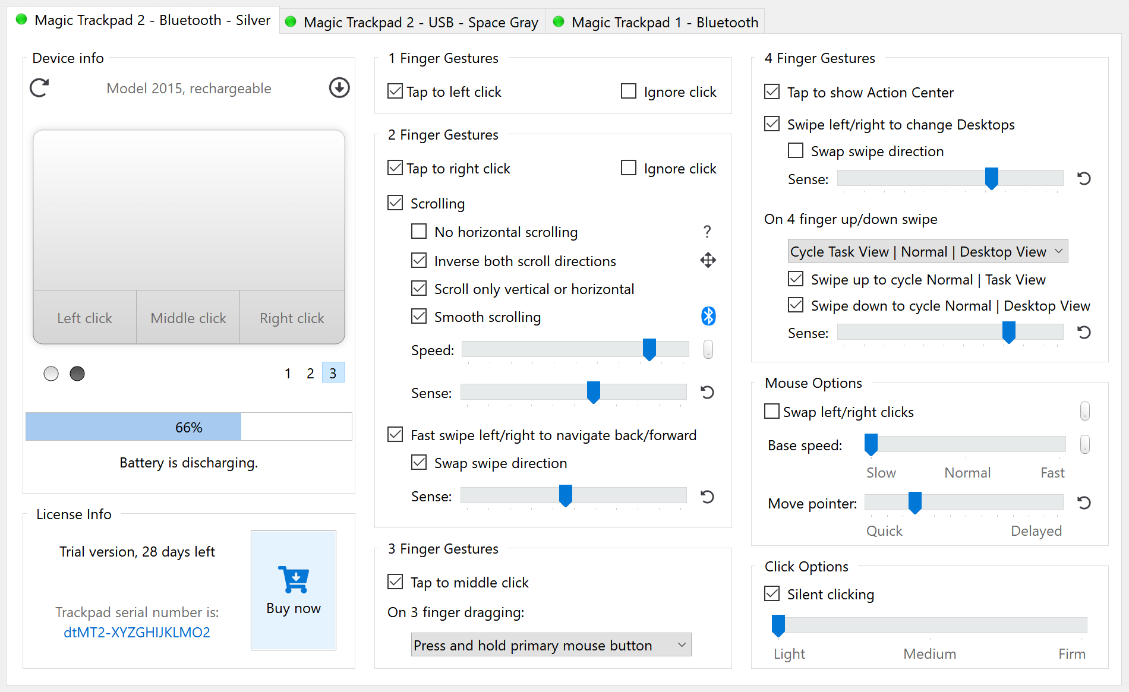
Task: Click 'Model 2015, rechargeable' text
Action: point(189,89)
